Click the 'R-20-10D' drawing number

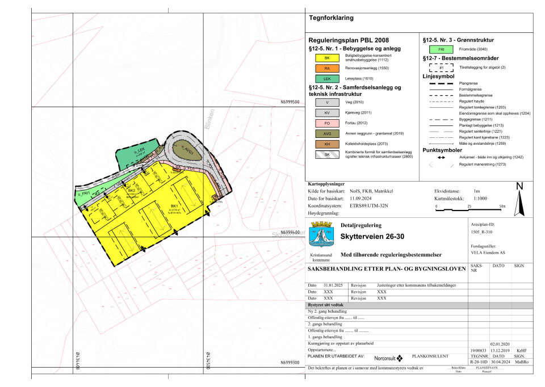point(479,362)
